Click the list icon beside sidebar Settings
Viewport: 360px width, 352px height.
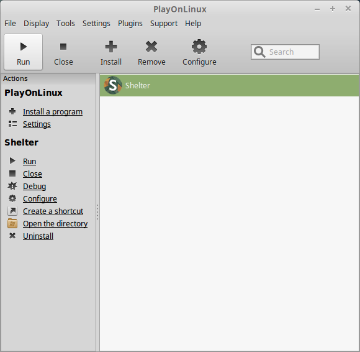pyautogui.click(x=12, y=124)
